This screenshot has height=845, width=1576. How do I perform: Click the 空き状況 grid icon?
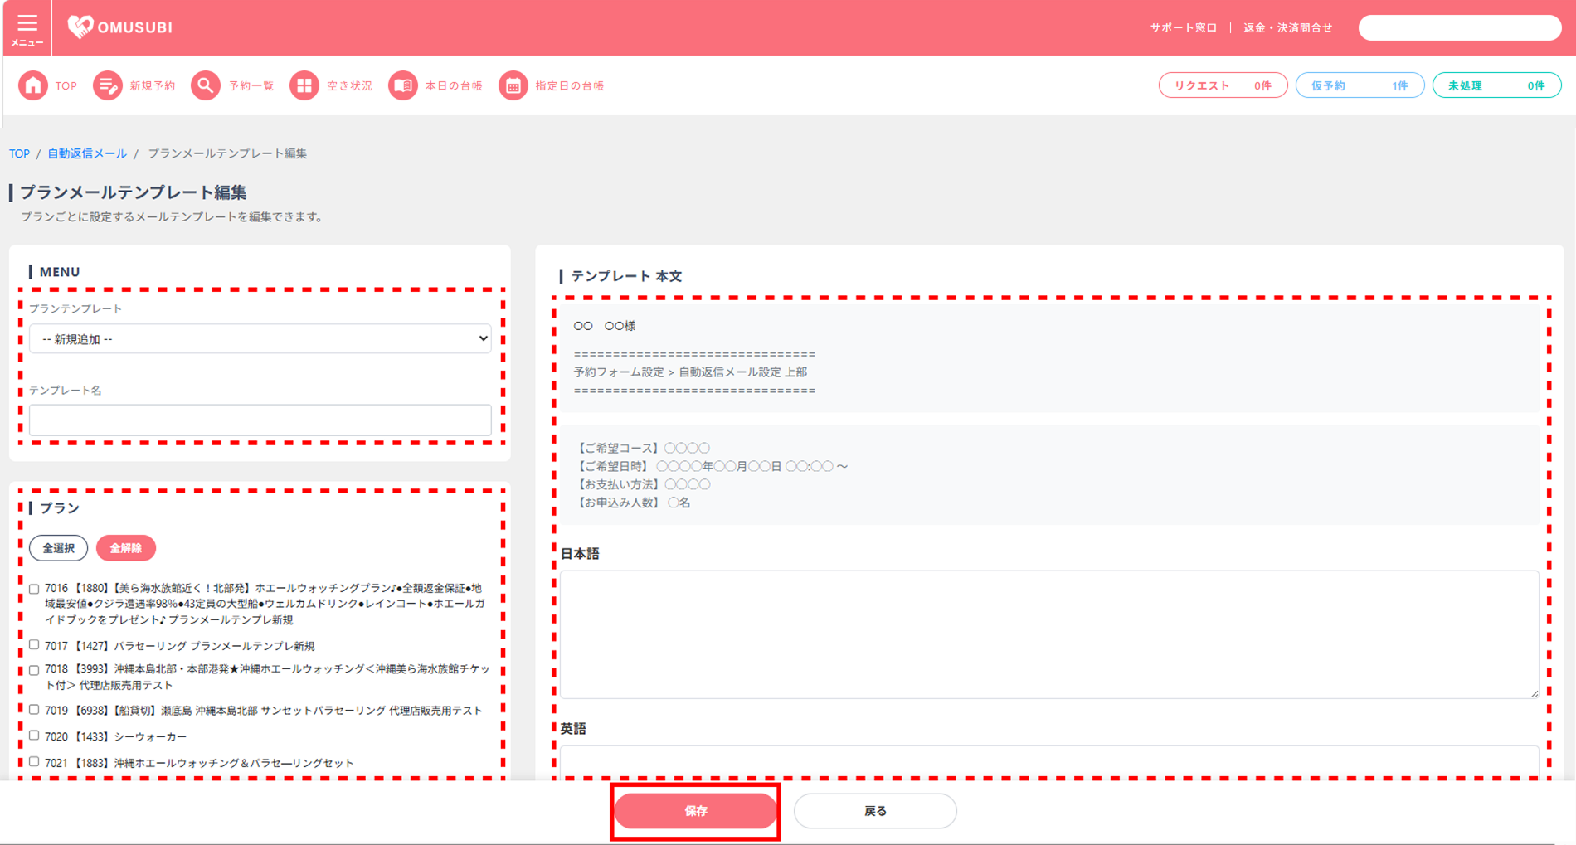304,85
